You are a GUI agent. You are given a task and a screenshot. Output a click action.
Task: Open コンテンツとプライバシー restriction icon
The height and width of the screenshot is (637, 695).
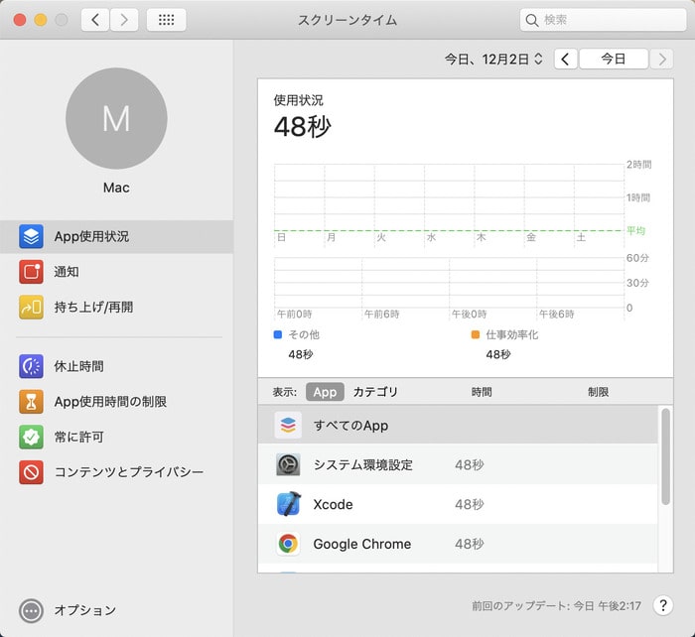pyautogui.click(x=31, y=472)
